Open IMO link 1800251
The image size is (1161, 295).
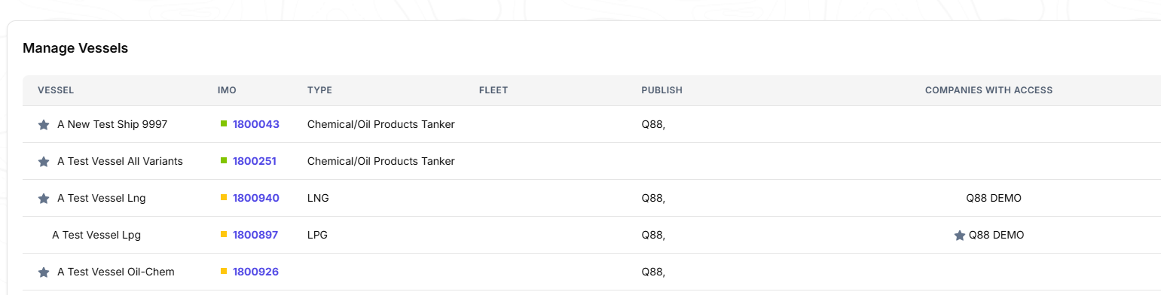coord(255,161)
